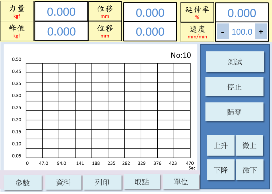Click the 峰值 peak value display
The width and height of the screenshot is (272, 194).
(61, 31)
